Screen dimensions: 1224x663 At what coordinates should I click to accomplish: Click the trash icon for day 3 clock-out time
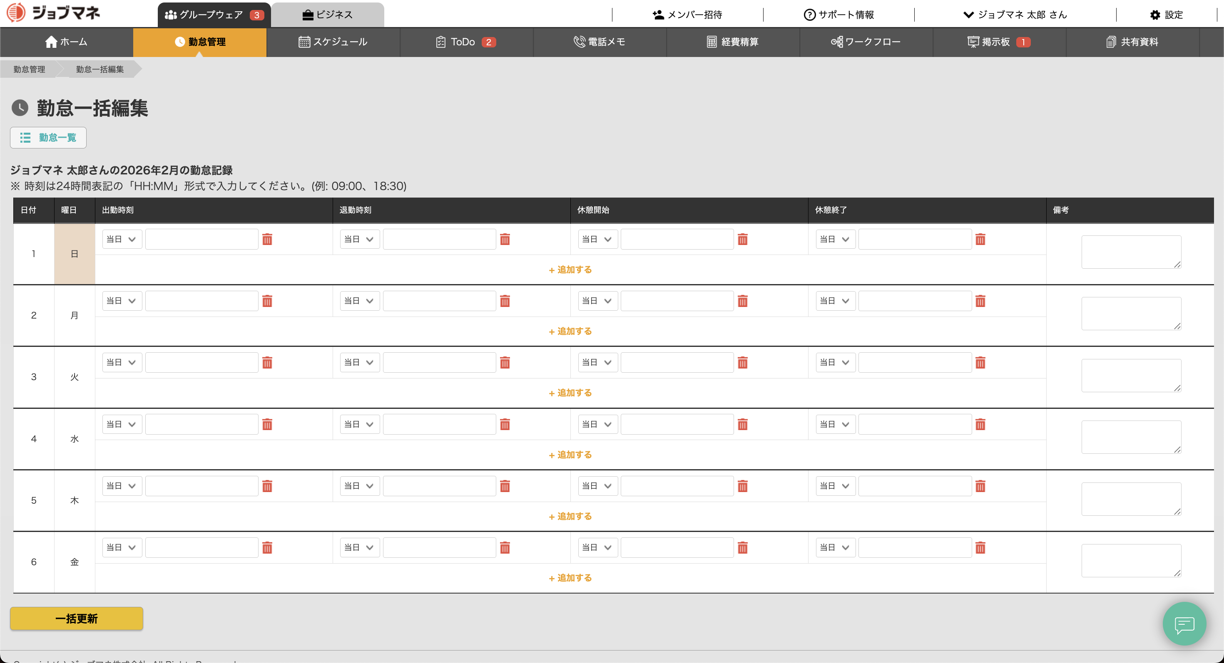(505, 363)
